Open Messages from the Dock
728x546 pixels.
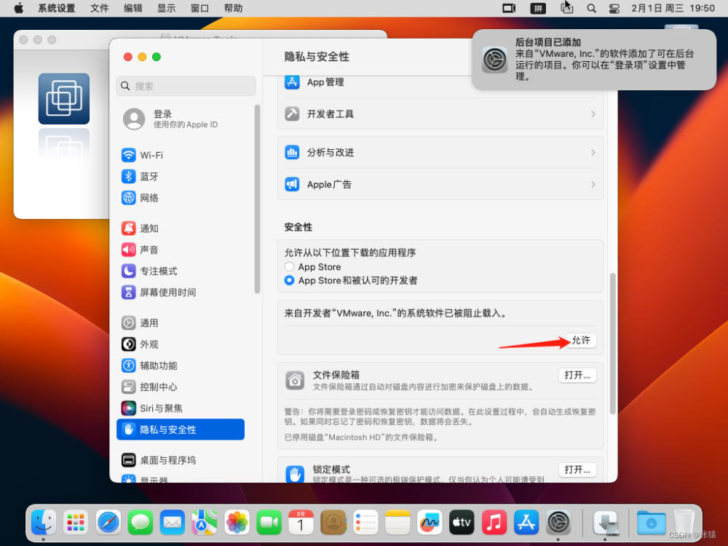pos(141,522)
